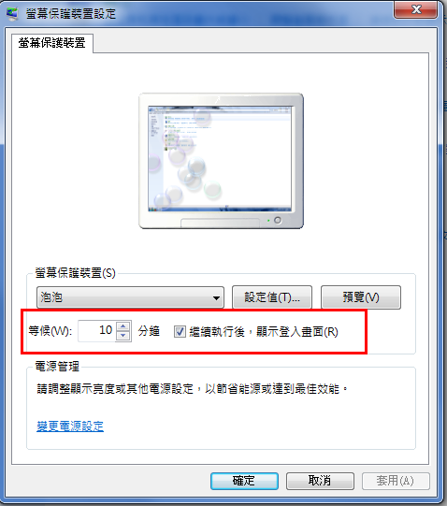
Task: Toggle the 顯示登入畫面 checkbox
Action: (180, 331)
